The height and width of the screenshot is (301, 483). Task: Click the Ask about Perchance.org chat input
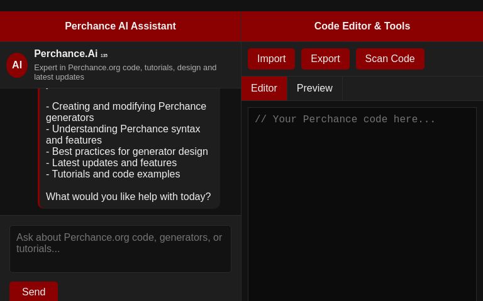point(120,249)
